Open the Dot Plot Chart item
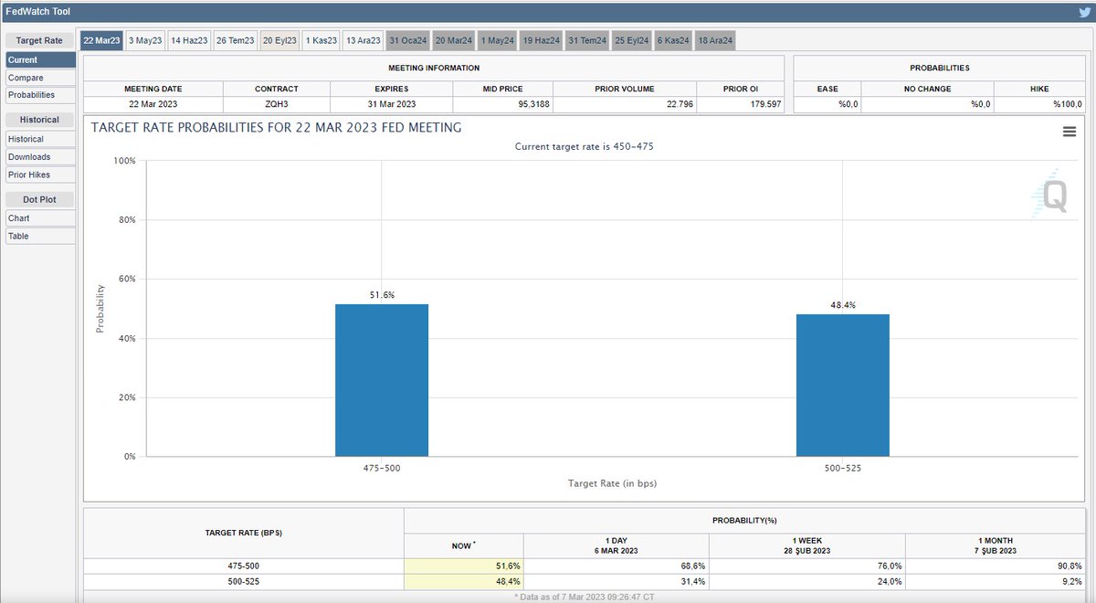The height and width of the screenshot is (603, 1096). [40, 218]
